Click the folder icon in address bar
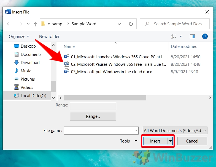 pyautogui.click(x=43, y=24)
